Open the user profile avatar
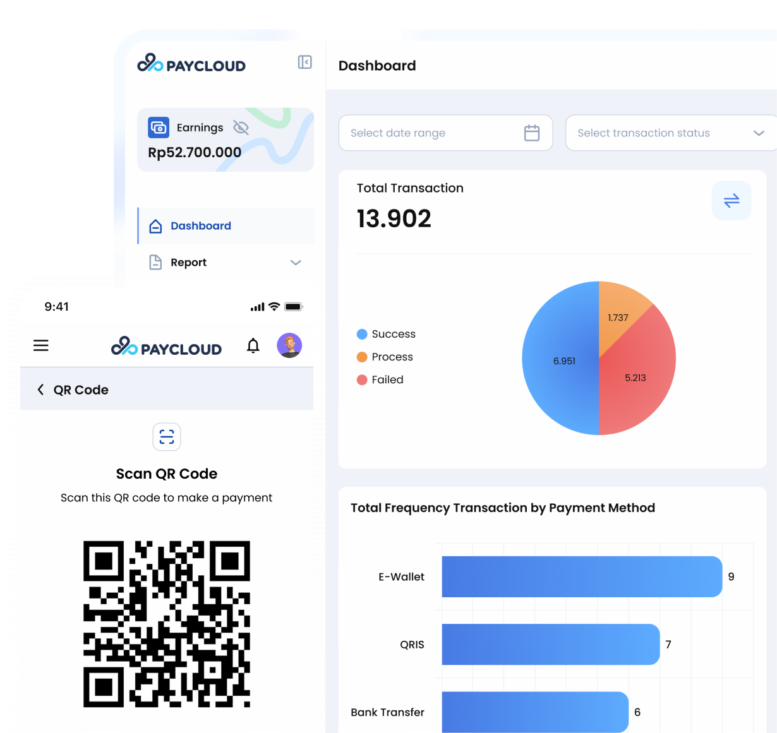This screenshot has width=777, height=733. click(289, 345)
